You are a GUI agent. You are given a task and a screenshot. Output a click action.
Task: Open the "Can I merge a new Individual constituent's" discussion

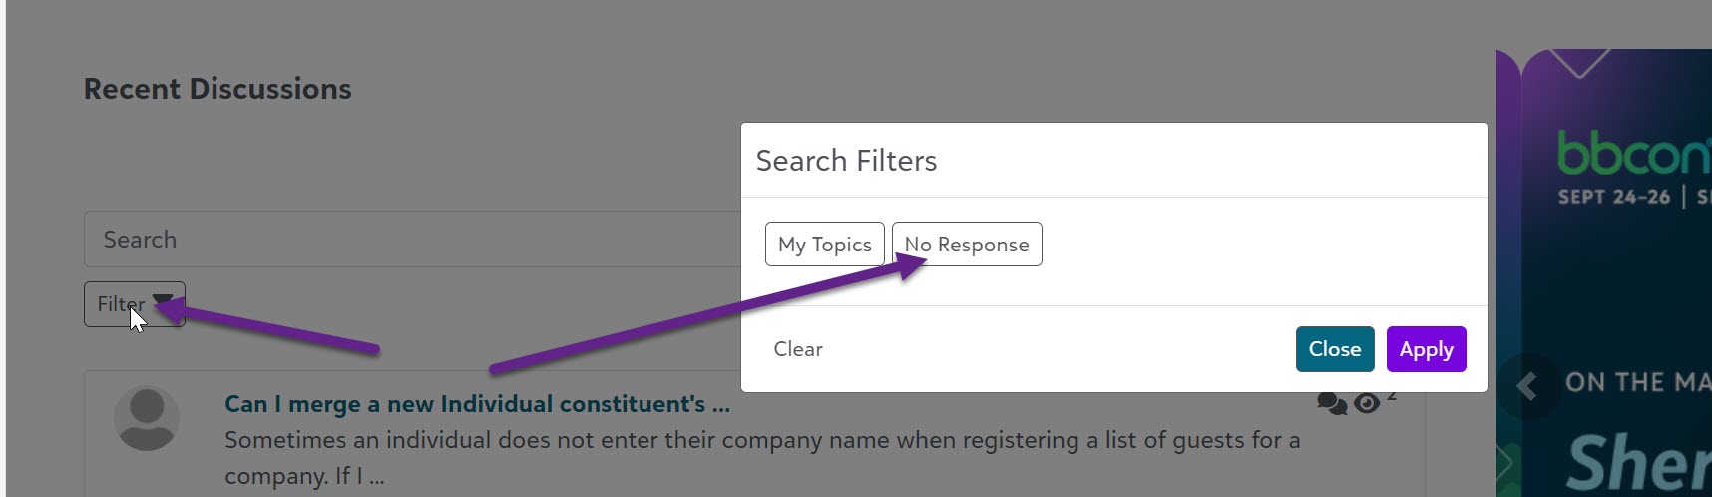point(477,404)
